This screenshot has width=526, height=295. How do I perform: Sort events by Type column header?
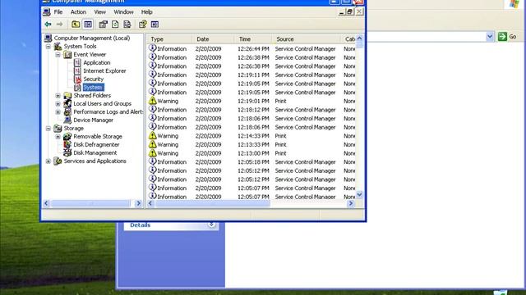click(x=170, y=39)
